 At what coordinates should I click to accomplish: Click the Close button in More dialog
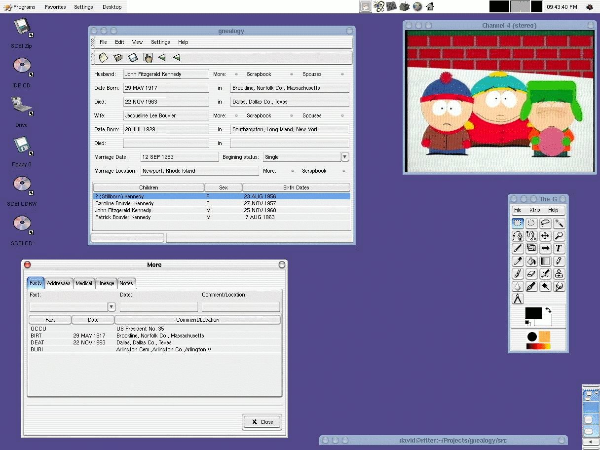tap(262, 422)
